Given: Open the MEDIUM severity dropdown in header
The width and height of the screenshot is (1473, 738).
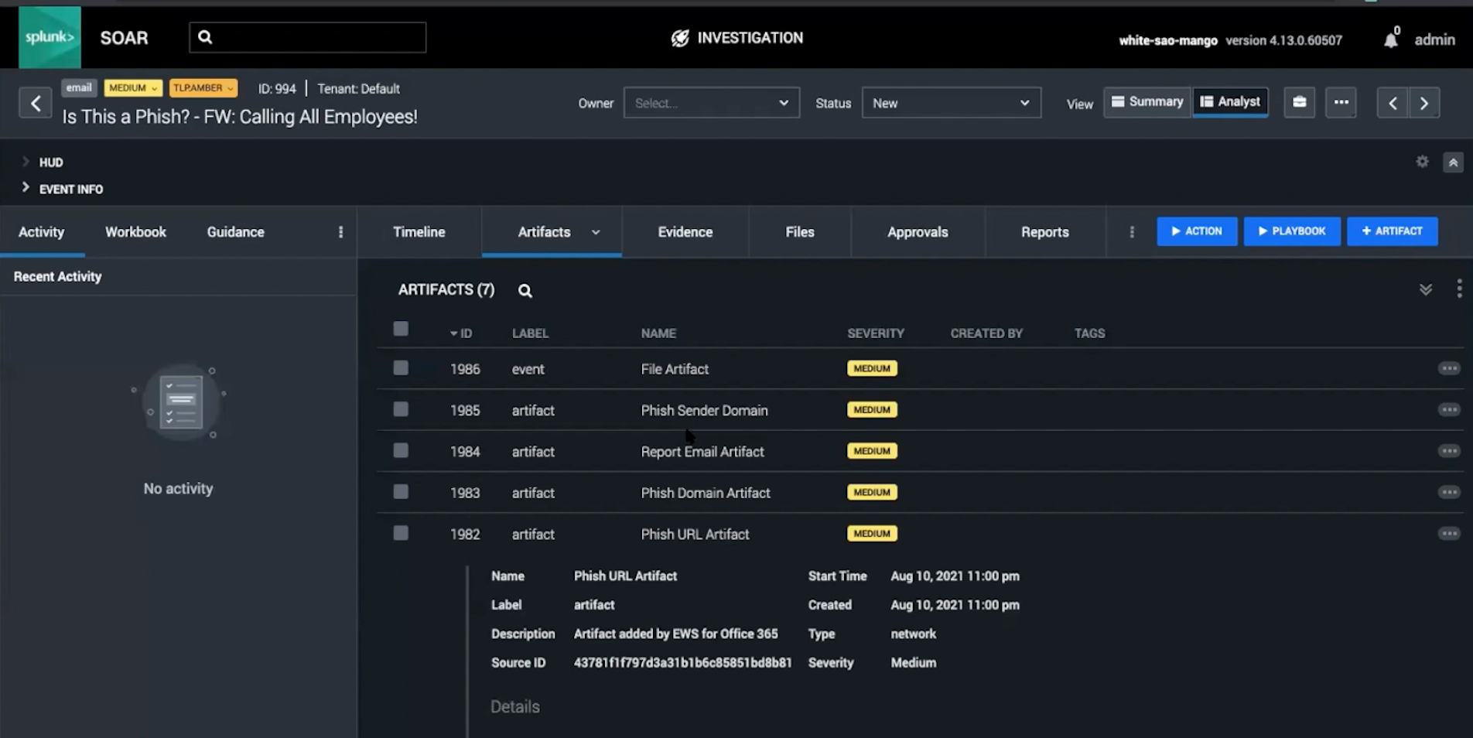Looking at the screenshot, I should [x=132, y=87].
